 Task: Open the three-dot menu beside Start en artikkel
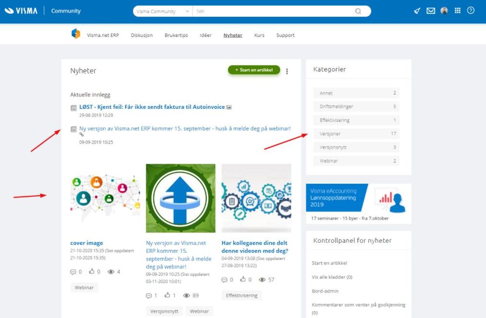[x=287, y=71]
